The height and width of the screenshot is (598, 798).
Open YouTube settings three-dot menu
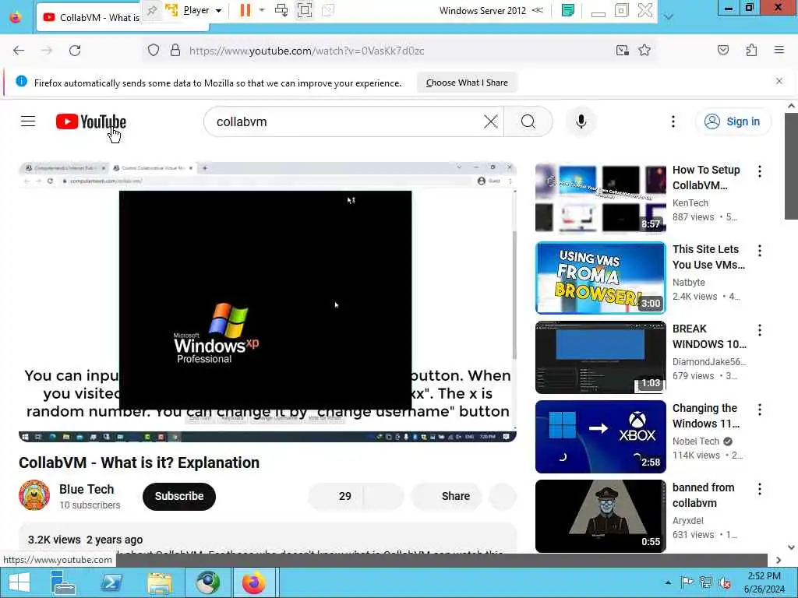pyautogui.click(x=673, y=121)
